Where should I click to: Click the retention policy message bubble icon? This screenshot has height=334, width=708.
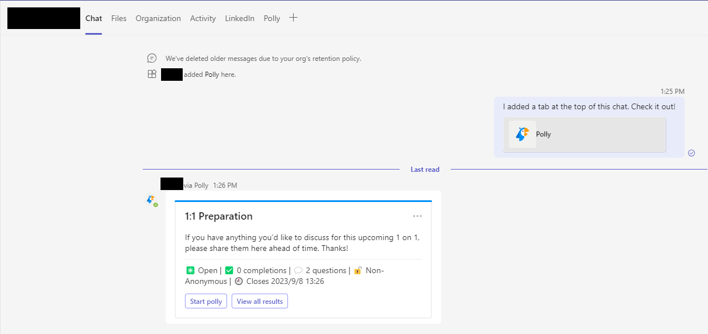tap(152, 58)
